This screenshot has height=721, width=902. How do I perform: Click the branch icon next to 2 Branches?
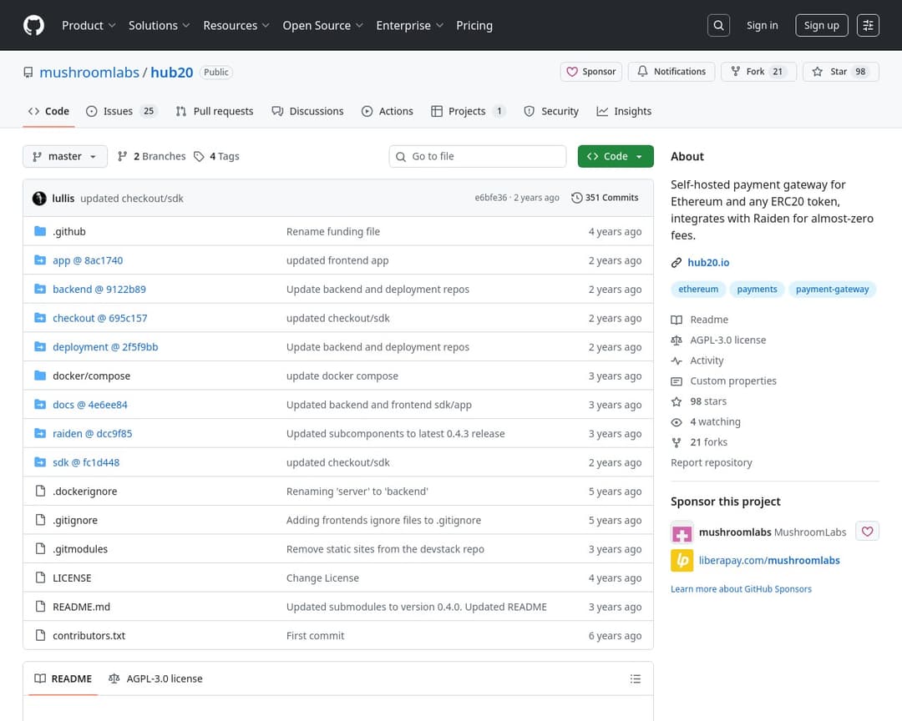(x=122, y=156)
